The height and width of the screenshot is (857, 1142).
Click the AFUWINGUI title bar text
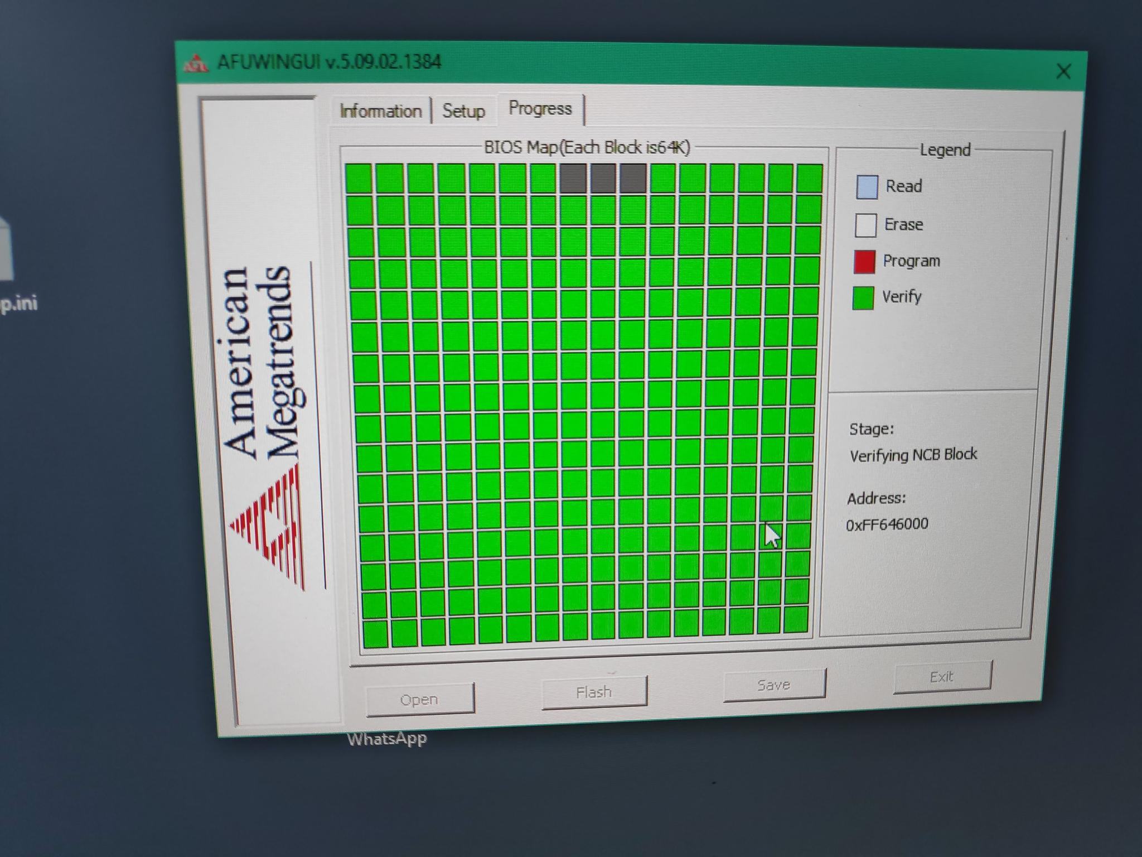(329, 61)
